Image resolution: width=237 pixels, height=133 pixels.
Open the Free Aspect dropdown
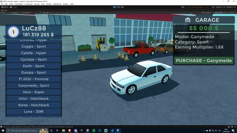(31, 13)
